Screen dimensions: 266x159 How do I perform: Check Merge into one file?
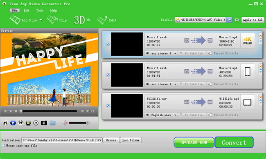(3, 146)
